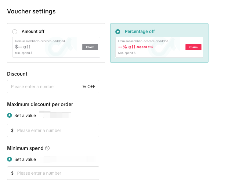
Task: Click Min. spend text in Percentage off preview
Action: [128, 53]
